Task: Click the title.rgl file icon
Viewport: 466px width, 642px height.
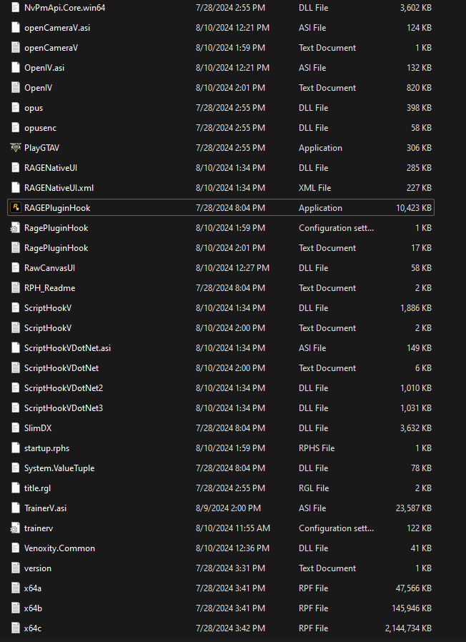Action: pos(16,488)
